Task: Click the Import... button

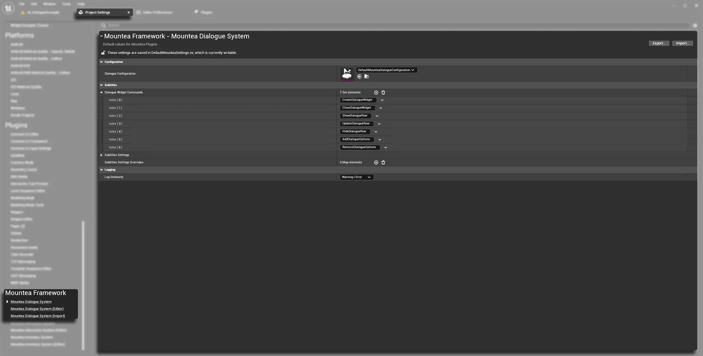Action: click(682, 43)
